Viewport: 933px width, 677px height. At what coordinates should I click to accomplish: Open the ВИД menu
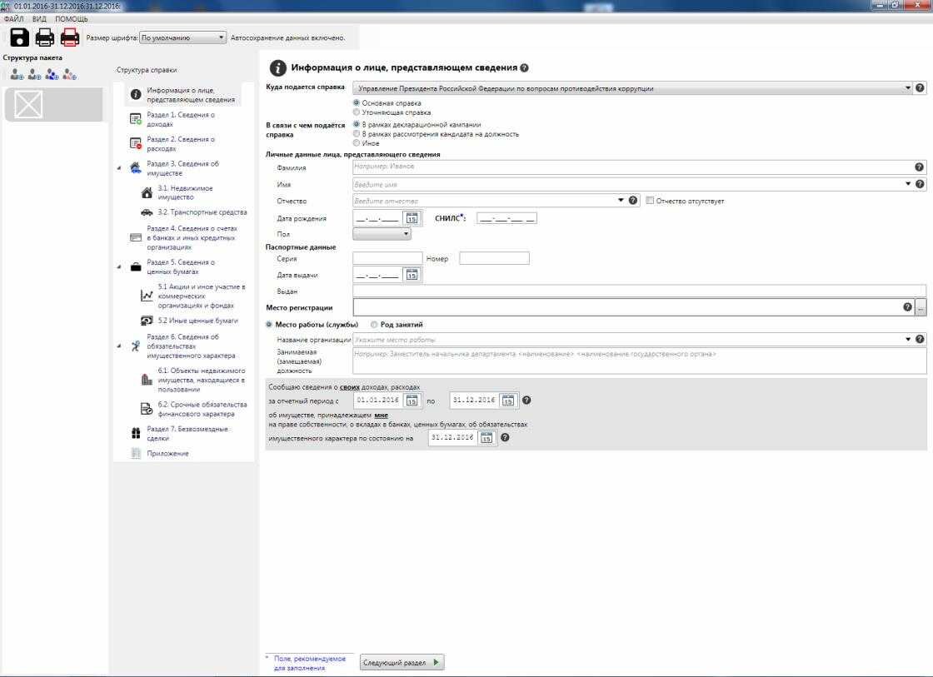39,19
